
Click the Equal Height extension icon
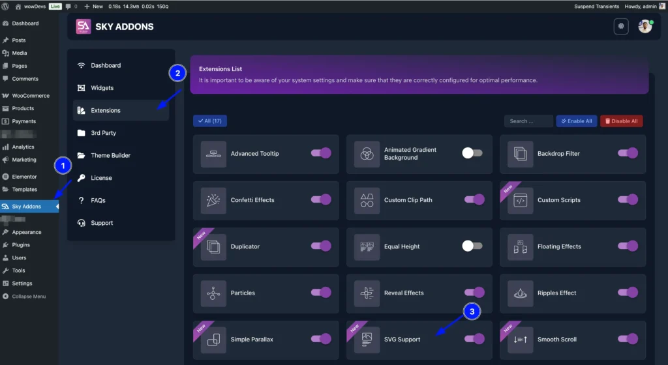(367, 247)
